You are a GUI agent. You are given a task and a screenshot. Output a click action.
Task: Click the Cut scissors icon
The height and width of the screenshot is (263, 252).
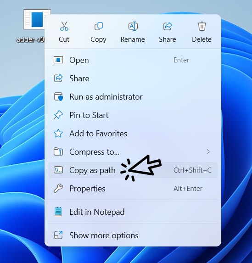64,26
